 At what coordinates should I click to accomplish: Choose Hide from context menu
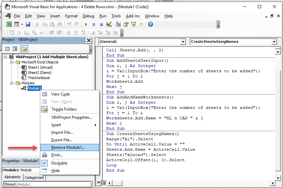pyautogui.click(x=70, y=171)
